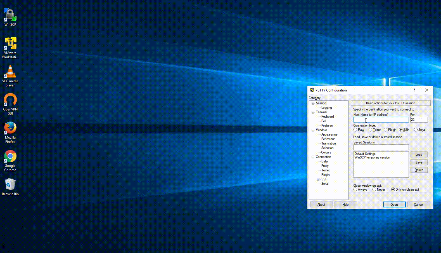Viewport: 441px width, 253px height.
Task: Select the Telnet connection type
Action: pos(371,130)
